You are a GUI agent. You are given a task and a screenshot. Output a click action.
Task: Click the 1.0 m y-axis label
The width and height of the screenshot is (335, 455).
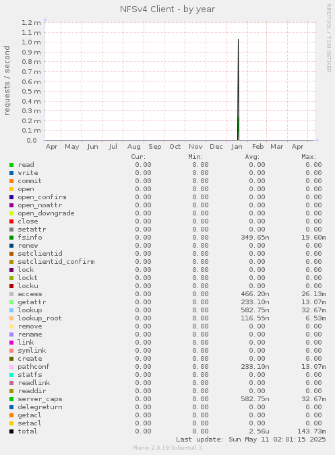click(x=31, y=42)
